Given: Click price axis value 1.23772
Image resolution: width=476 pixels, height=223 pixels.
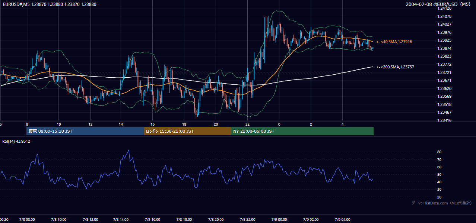Looking at the screenshot, I should (x=444, y=64).
